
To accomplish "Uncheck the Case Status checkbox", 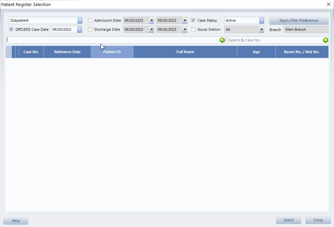I will coord(193,20).
